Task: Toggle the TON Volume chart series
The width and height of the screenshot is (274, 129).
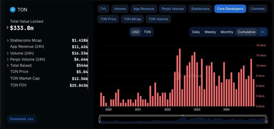Action: click(x=158, y=19)
